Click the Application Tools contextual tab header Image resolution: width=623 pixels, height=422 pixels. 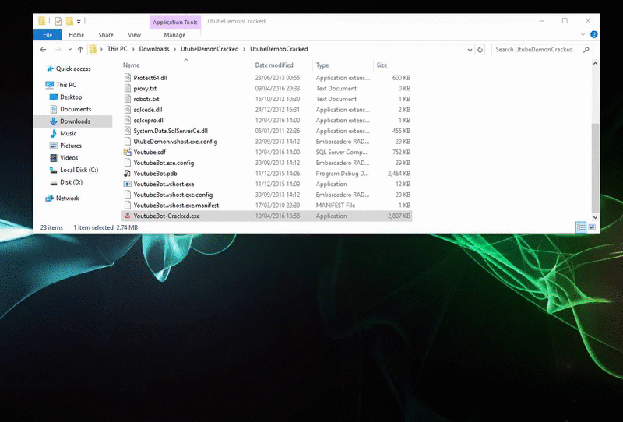(x=174, y=23)
